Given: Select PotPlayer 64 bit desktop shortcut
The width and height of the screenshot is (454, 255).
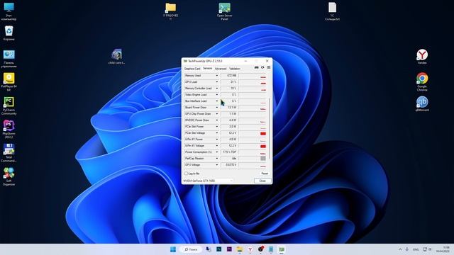Looking at the screenshot, I should (9, 82).
